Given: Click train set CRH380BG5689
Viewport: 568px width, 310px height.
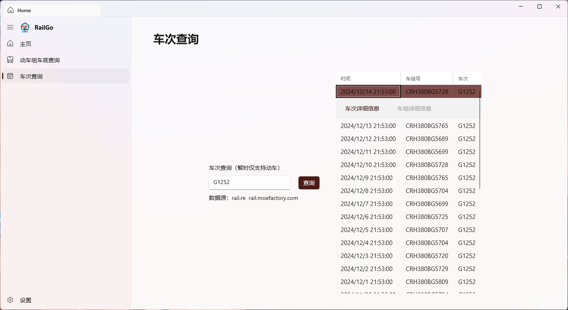Looking at the screenshot, I should (427, 139).
